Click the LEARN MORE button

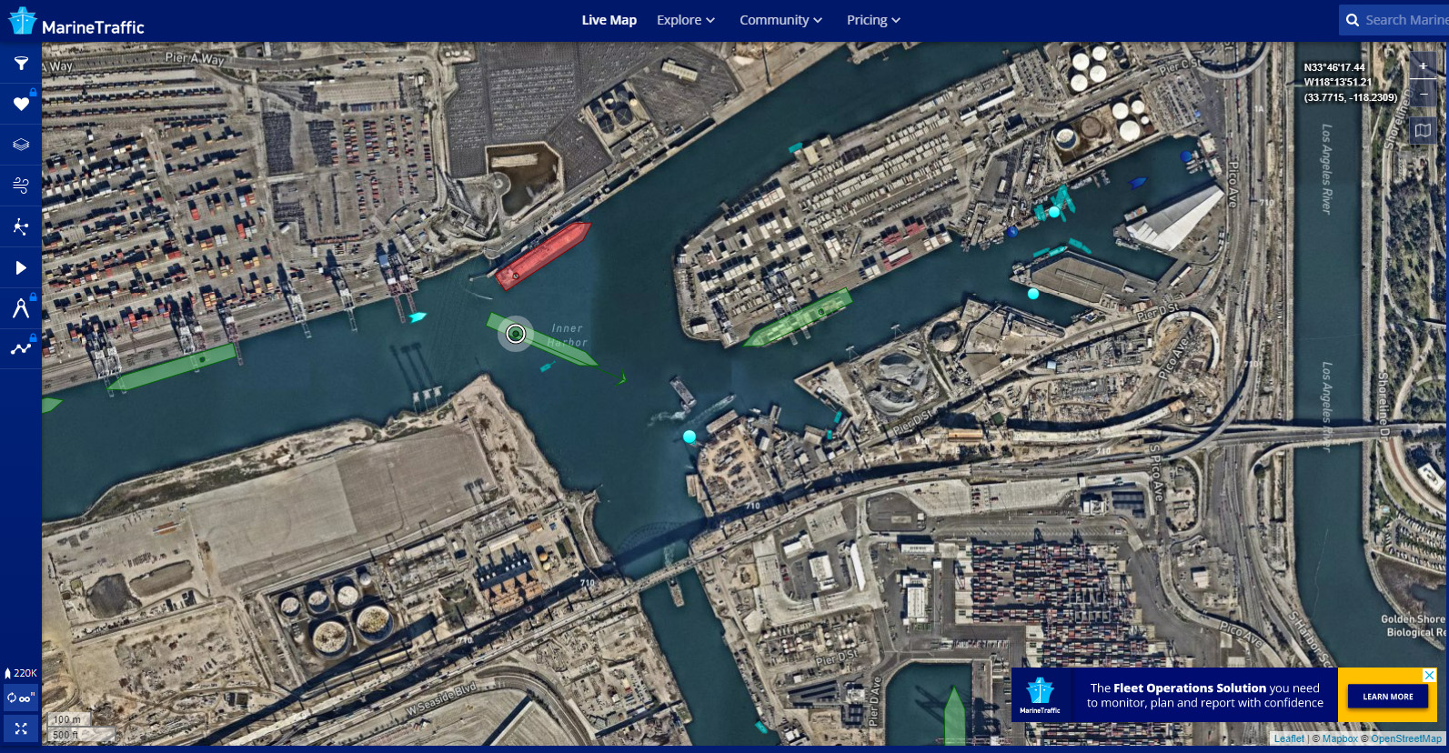pos(1388,697)
